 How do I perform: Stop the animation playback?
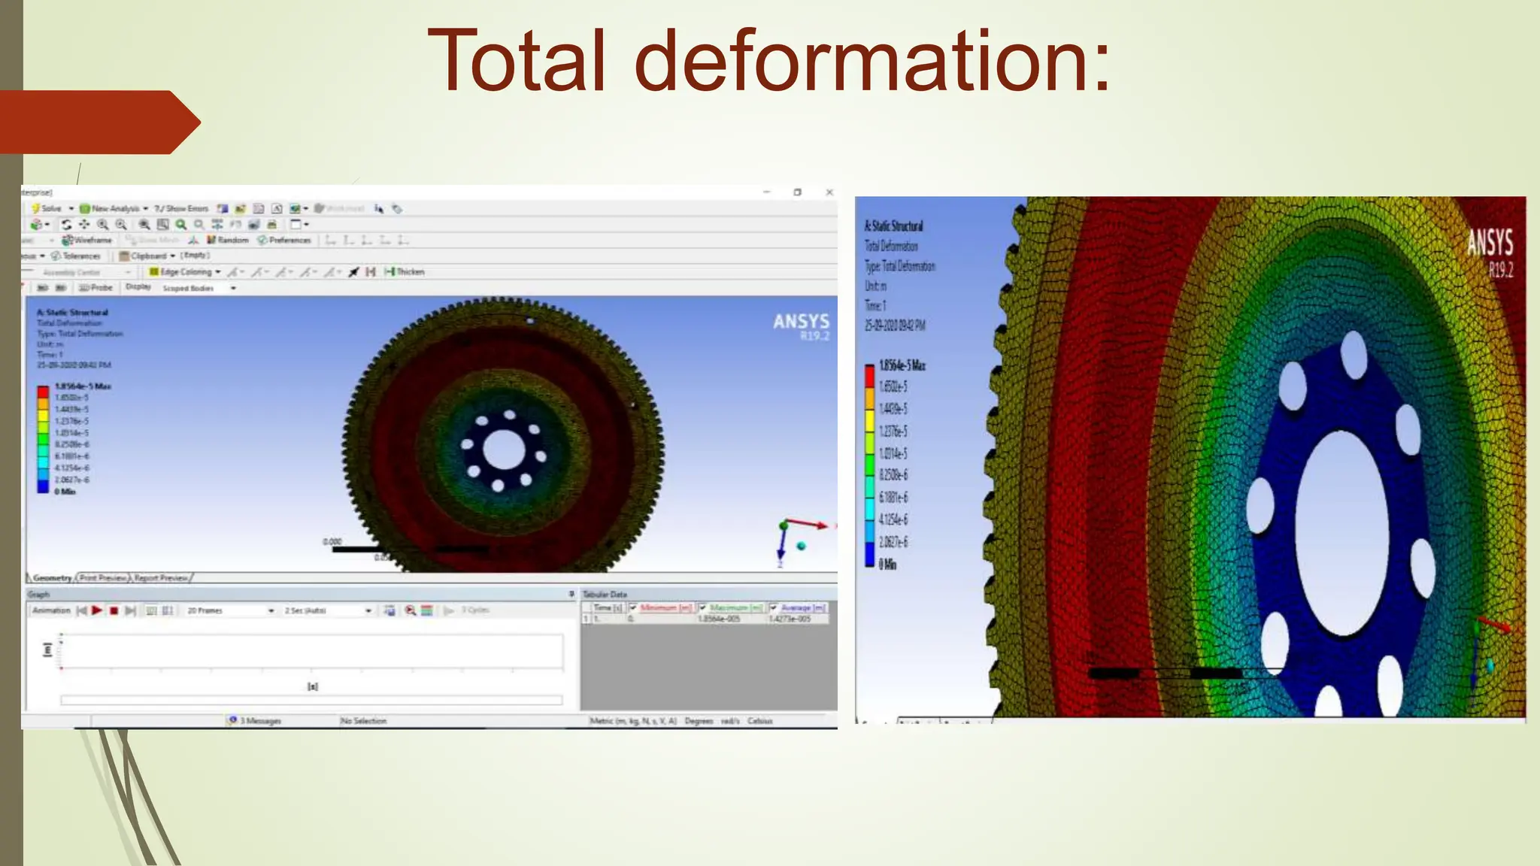coord(114,610)
